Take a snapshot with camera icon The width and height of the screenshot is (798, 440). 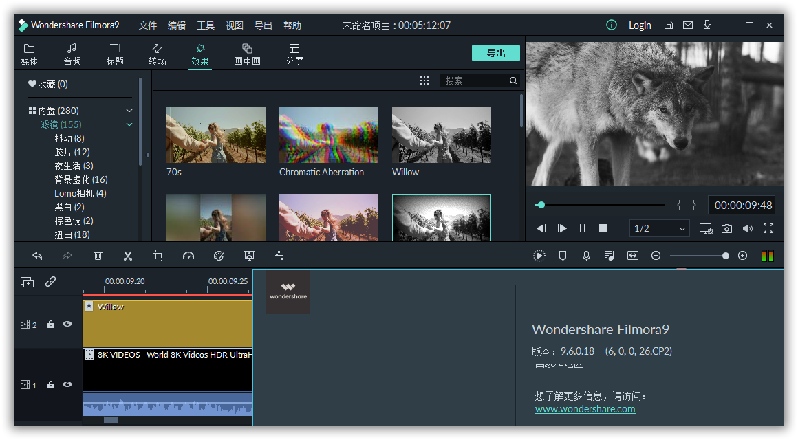(726, 229)
